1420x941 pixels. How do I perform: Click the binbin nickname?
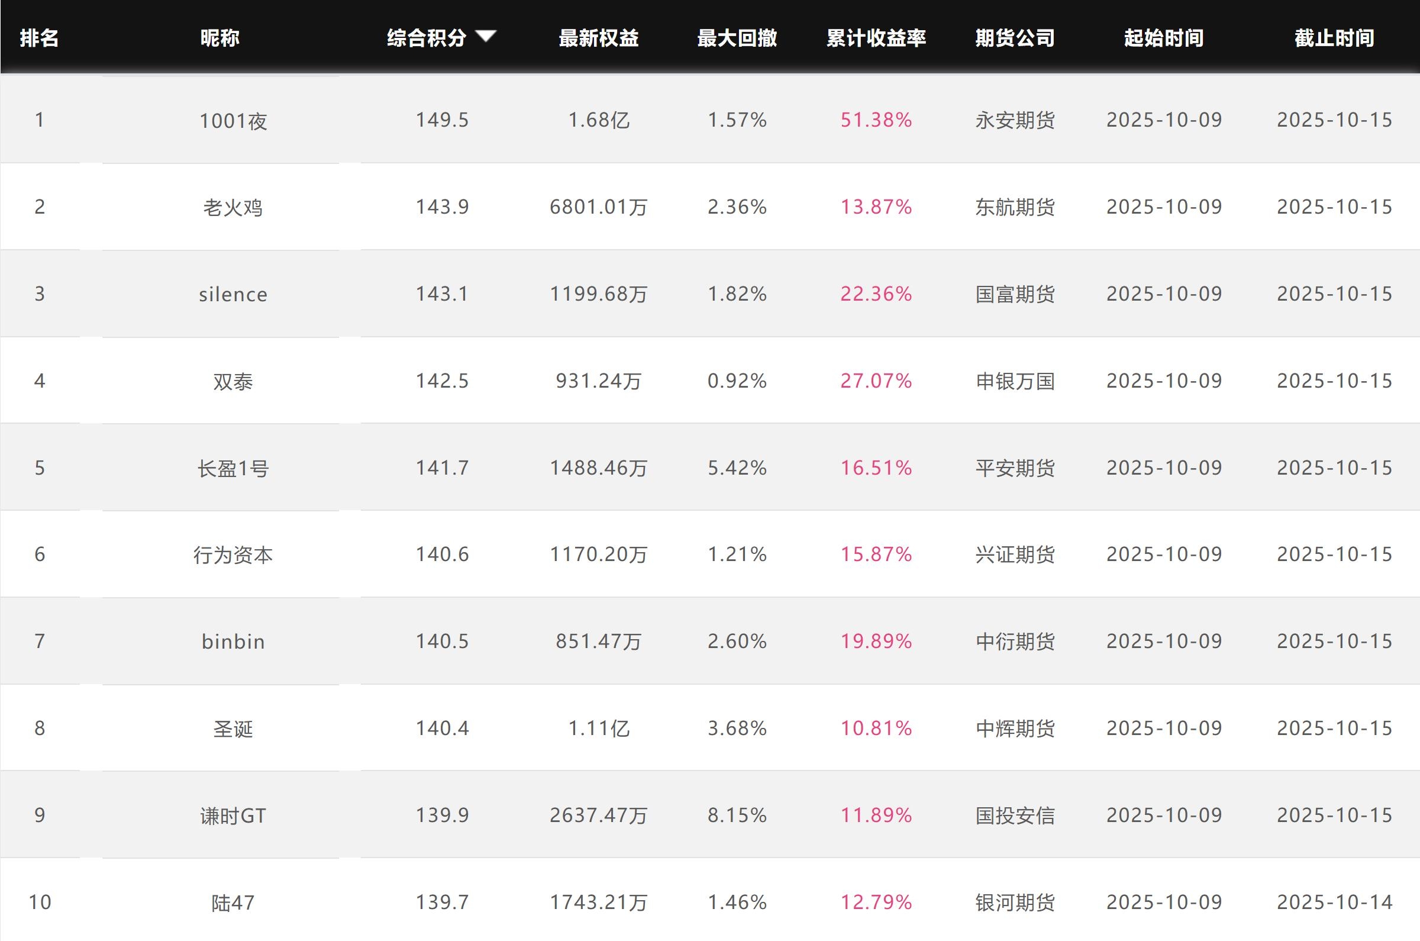tap(233, 642)
